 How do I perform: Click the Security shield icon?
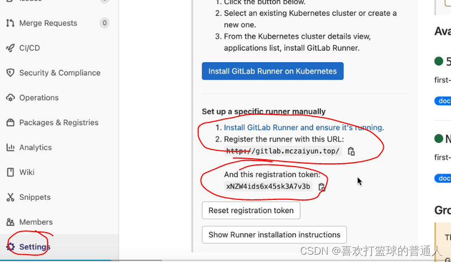[10, 73]
